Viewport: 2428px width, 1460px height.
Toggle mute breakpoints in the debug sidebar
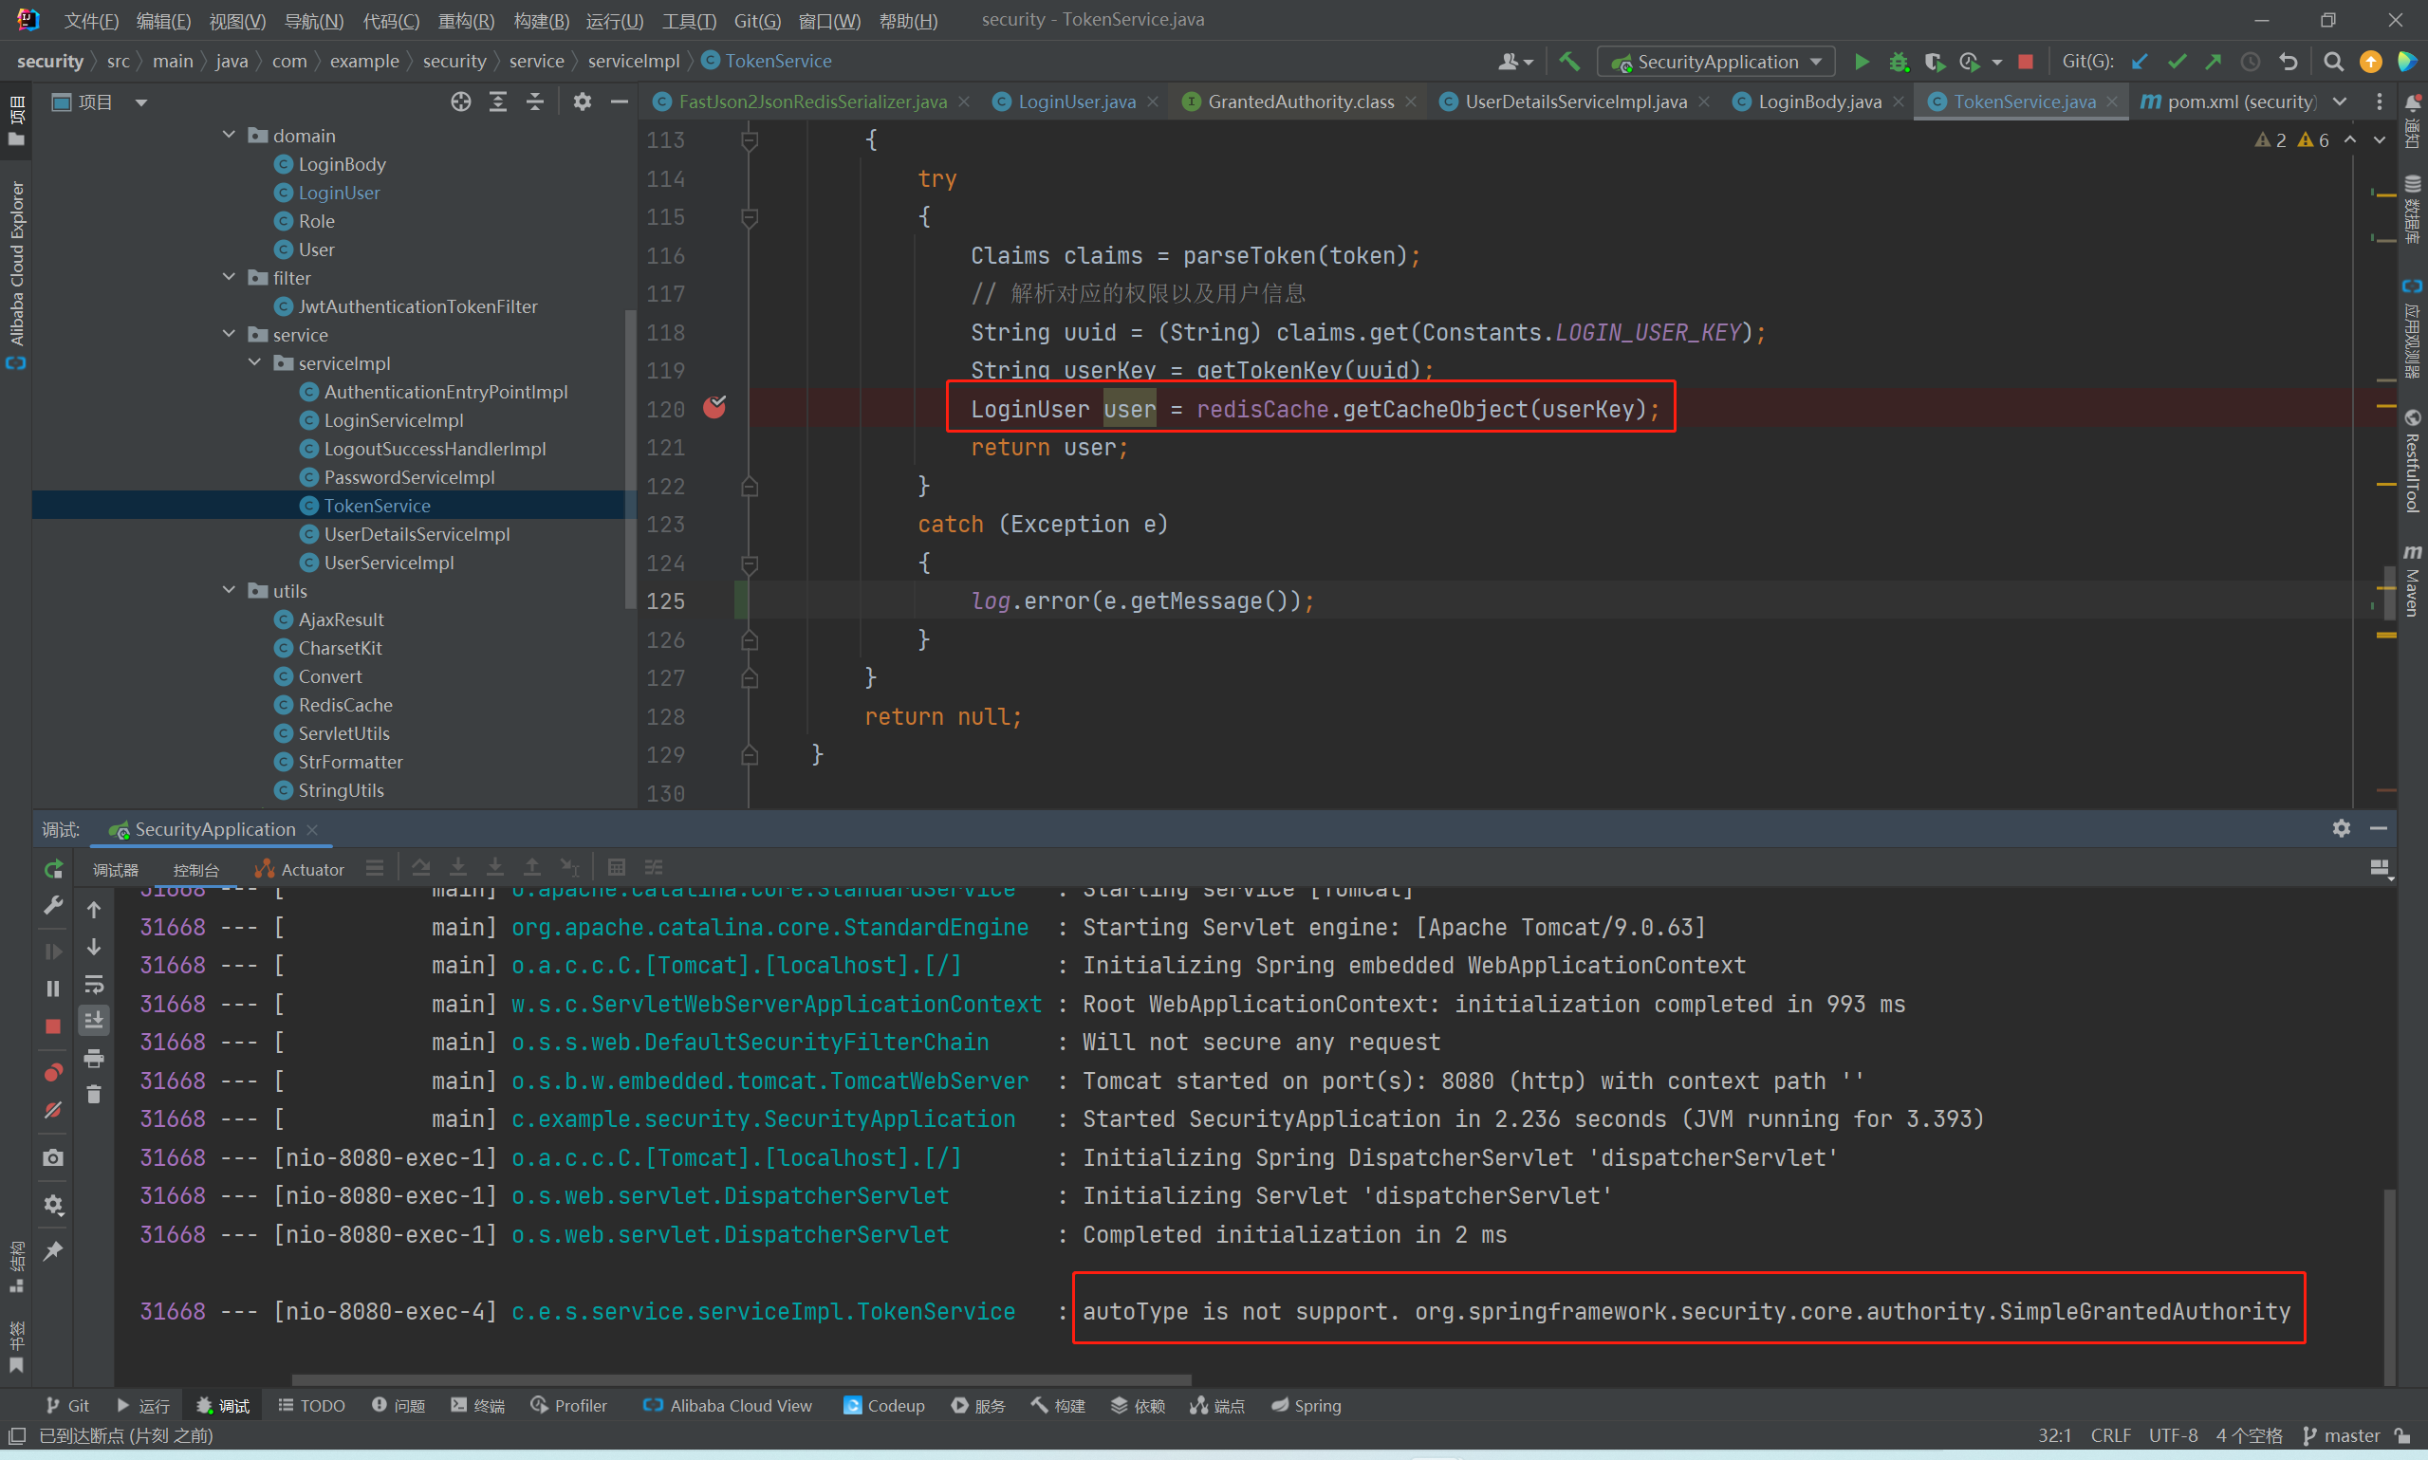tap(53, 1110)
